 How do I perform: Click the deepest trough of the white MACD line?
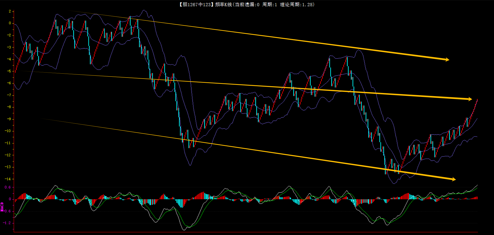(x=184, y=230)
